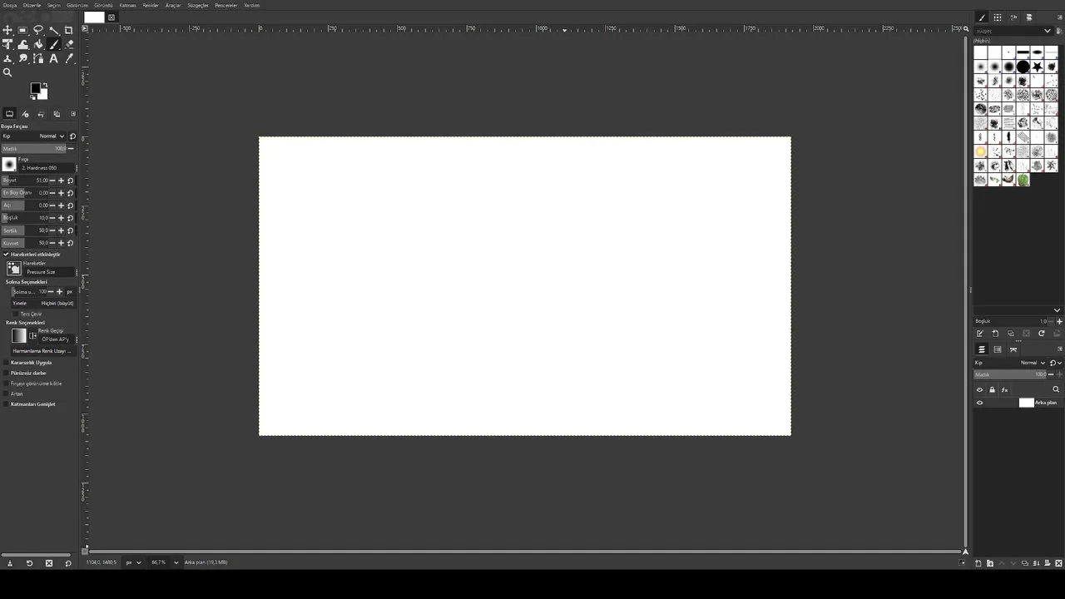Select the Text tool

54,58
